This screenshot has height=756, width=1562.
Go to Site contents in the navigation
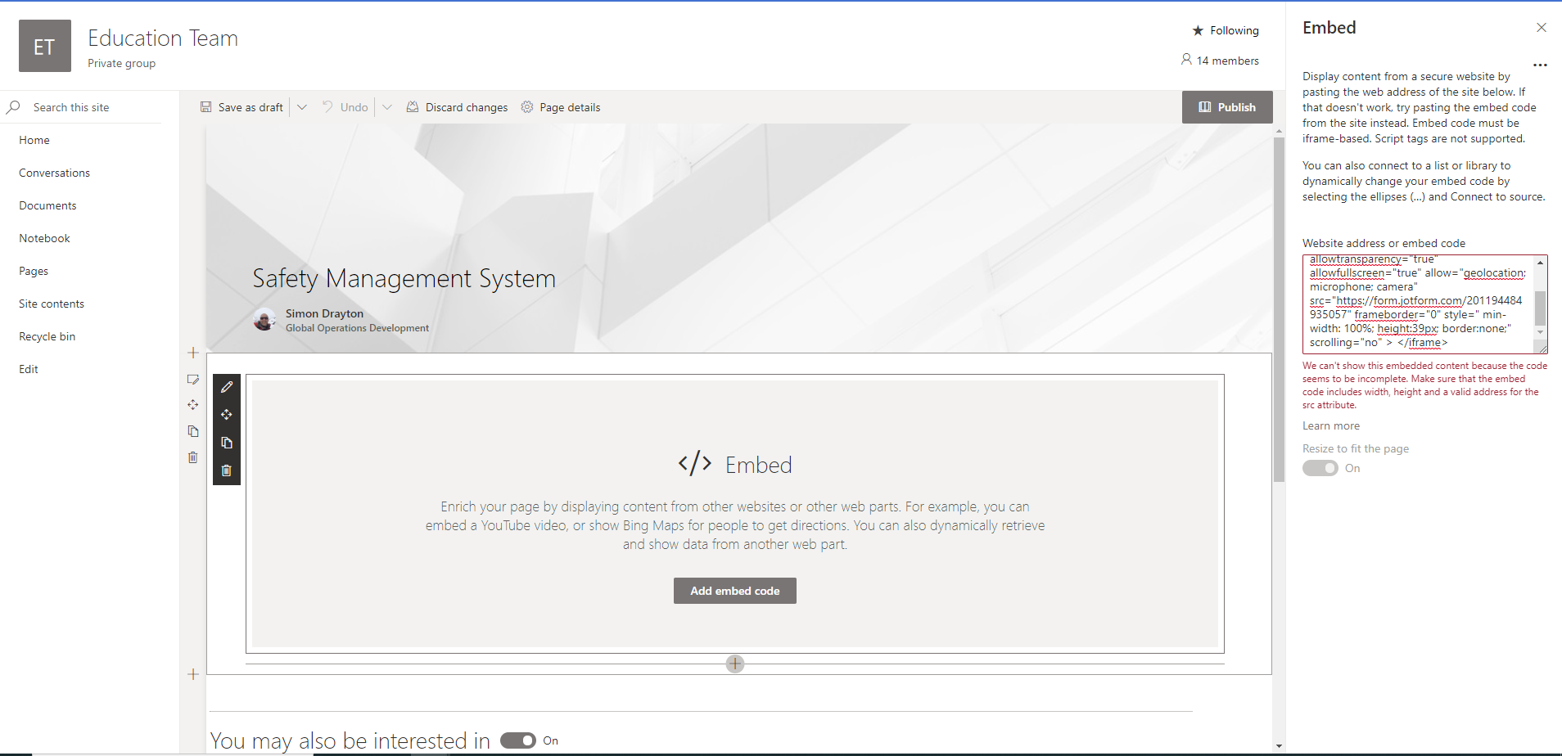[52, 304]
